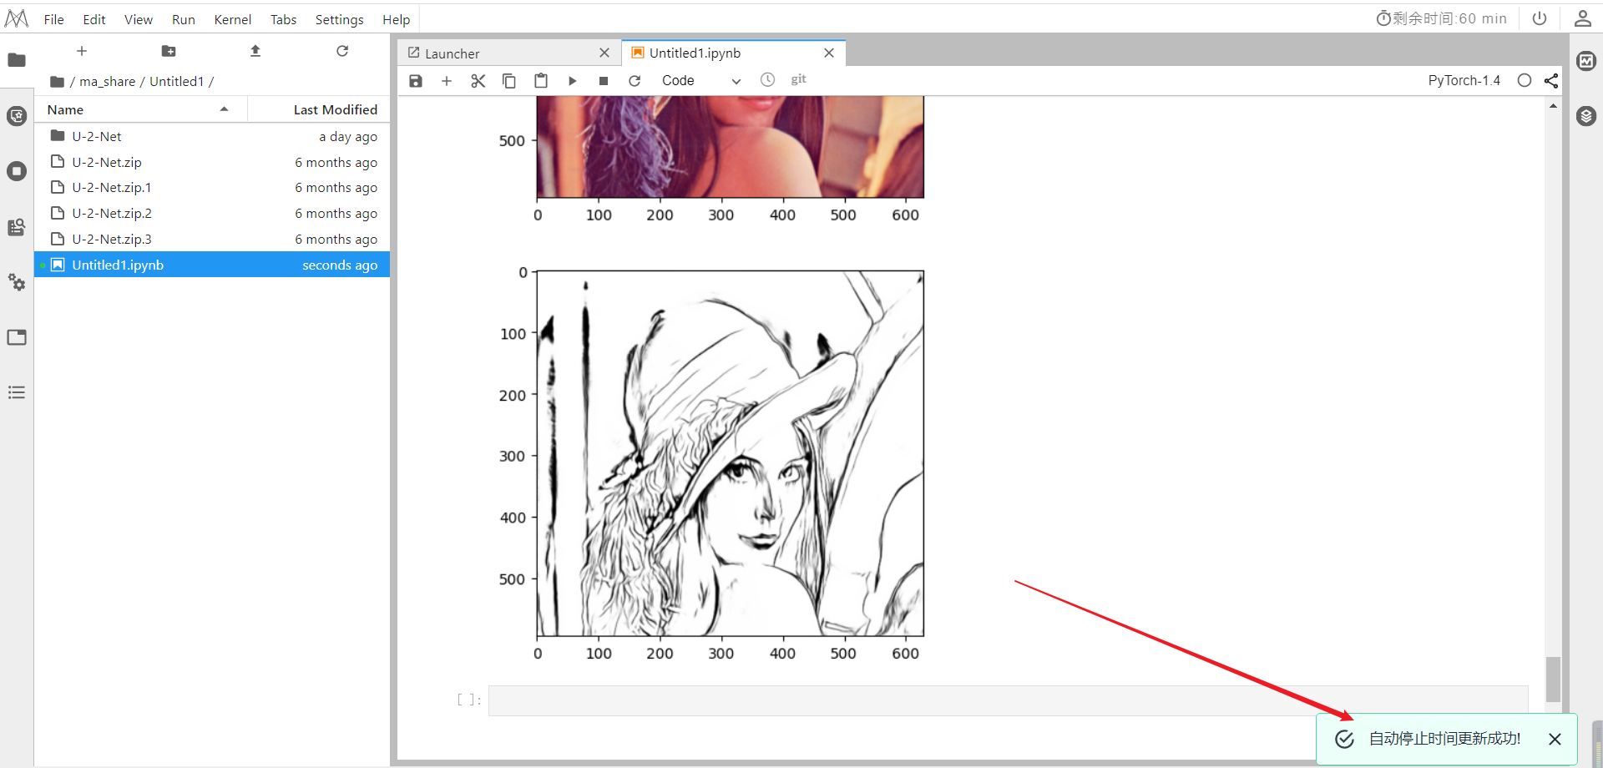The height and width of the screenshot is (768, 1603).
Task: Close the Launcher tab
Action: click(604, 53)
